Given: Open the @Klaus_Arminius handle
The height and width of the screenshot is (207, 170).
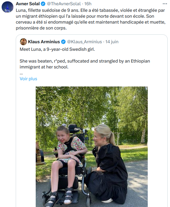Looking at the screenshot, I should [x=85, y=42].
